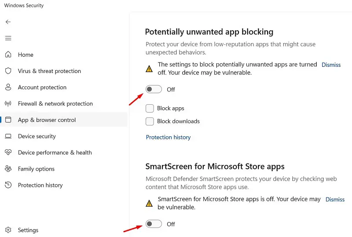352x237 pixels.
Task: Open Protection history from the sidebar
Action: (40, 185)
